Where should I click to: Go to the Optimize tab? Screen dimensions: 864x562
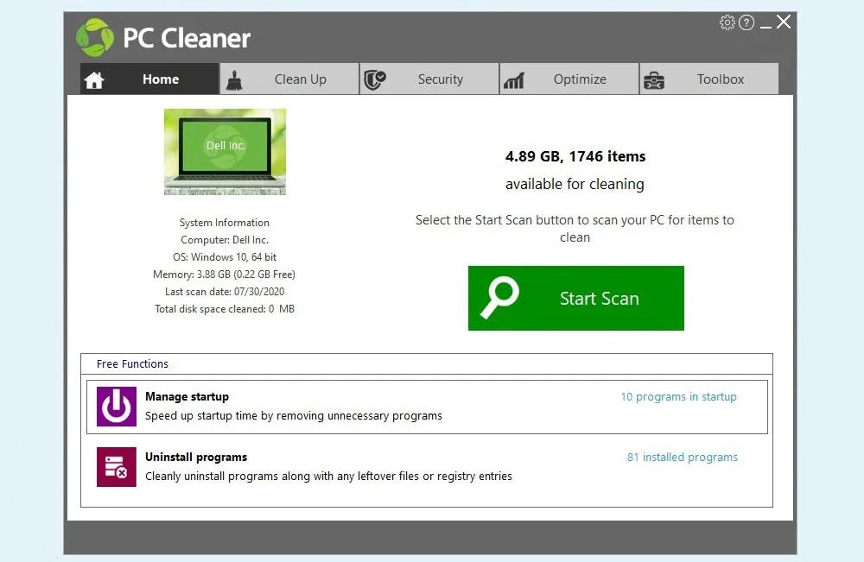[580, 79]
